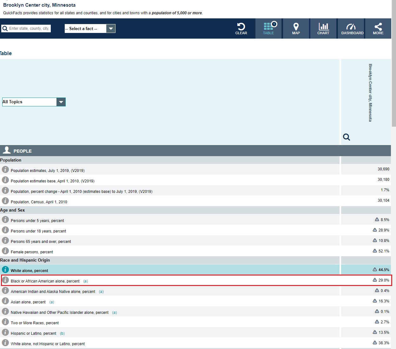Click the page vertical scrollbar
Viewport: 396px width, 349px height.
click(394, 63)
